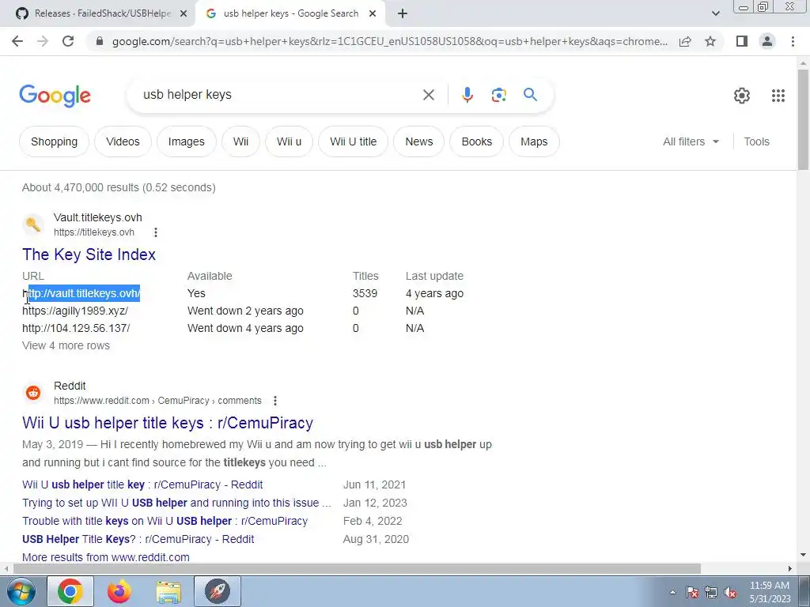
Task: Filter results by Shopping
Action: 55,142
